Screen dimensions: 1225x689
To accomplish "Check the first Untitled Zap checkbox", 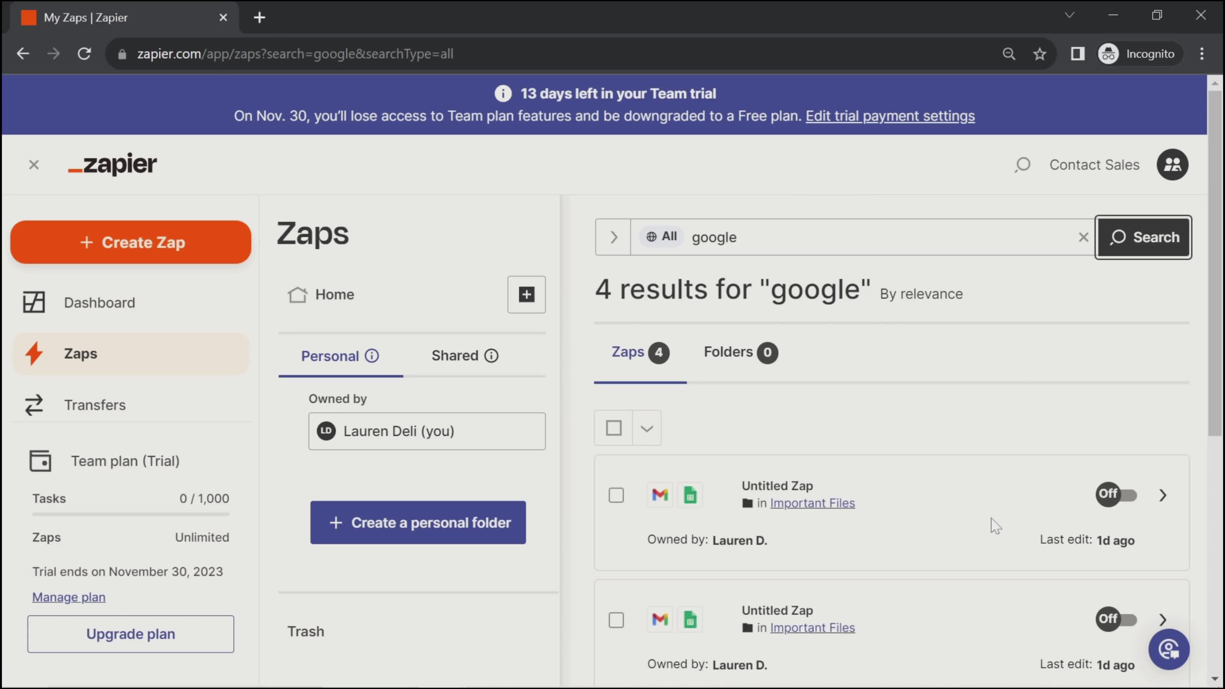I will point(616,495).
